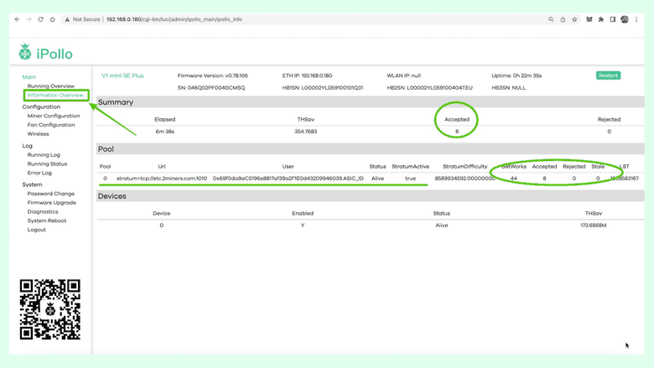Go to the browser home icon

52,19
